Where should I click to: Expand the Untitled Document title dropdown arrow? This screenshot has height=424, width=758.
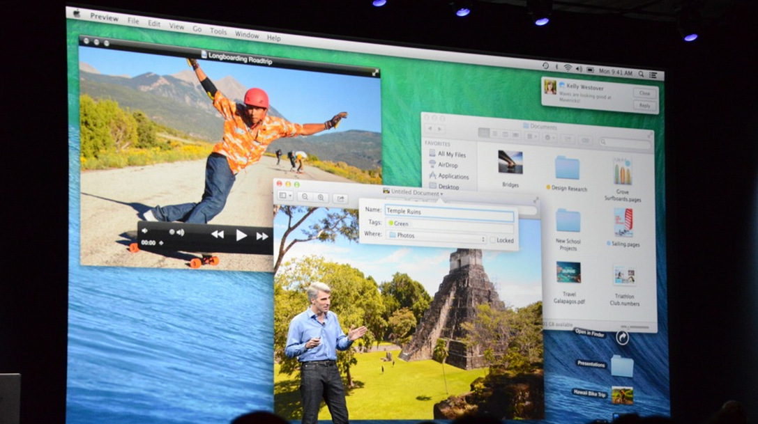[441, 194]
